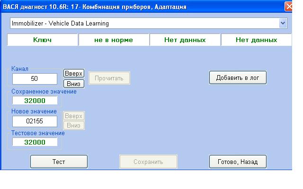Click the Канал up (Вверх) button
303x189 pixels.
coord(74,73)
